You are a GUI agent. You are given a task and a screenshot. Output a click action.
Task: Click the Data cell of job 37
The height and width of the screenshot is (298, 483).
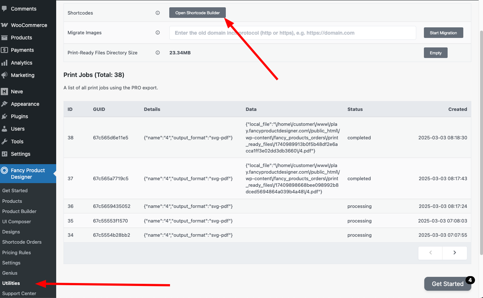tap(293, 178)
